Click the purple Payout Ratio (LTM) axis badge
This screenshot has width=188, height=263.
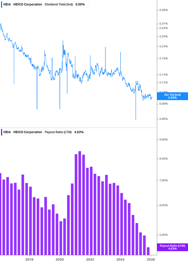172,247
